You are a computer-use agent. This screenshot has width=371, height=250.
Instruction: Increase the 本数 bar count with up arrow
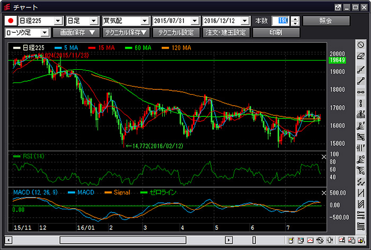click(x=295, y=18)
